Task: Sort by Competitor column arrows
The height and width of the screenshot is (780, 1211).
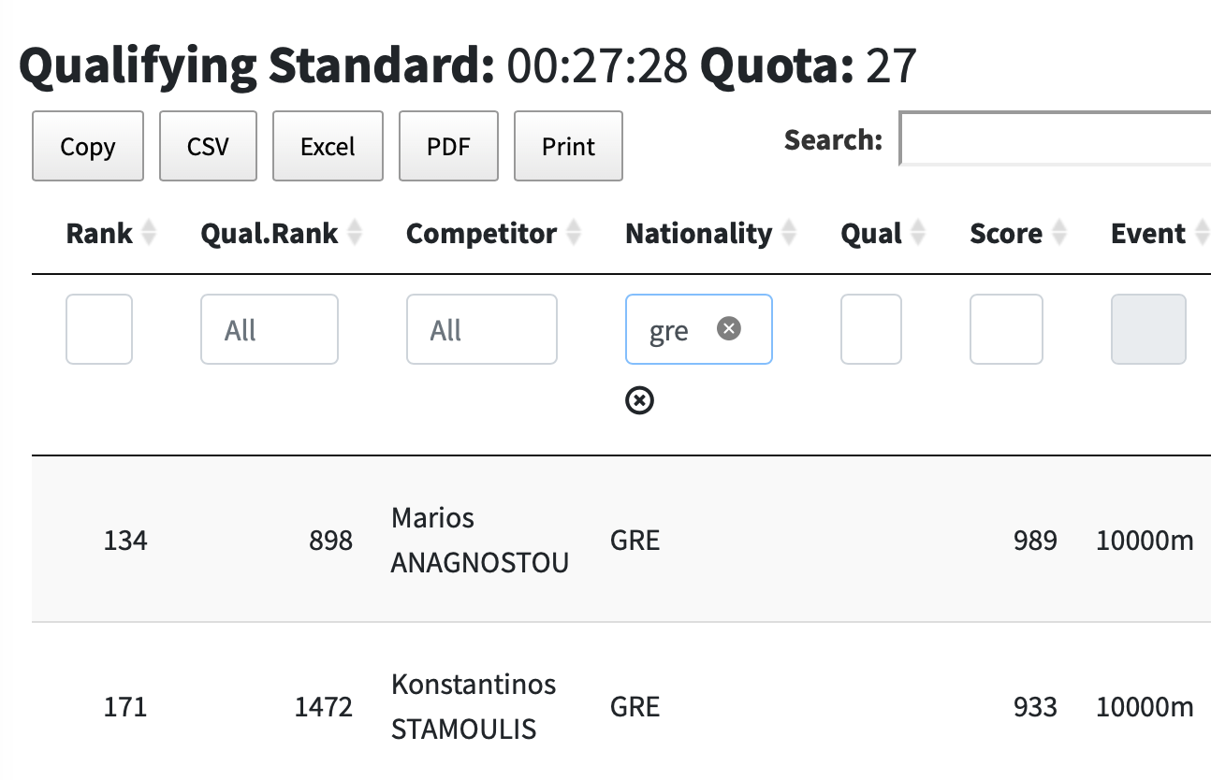Action: (574, 234)
